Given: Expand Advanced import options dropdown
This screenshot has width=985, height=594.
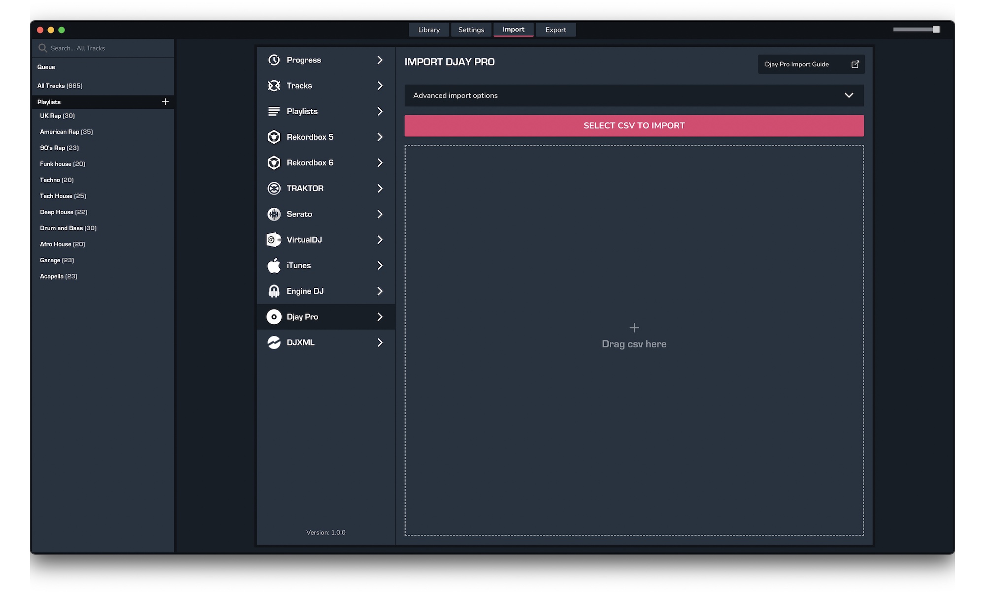Looking at the screenshot, I should coord(634,95).
